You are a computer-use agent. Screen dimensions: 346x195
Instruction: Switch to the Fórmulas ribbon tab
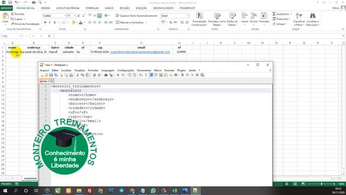(x=92, y=8)
